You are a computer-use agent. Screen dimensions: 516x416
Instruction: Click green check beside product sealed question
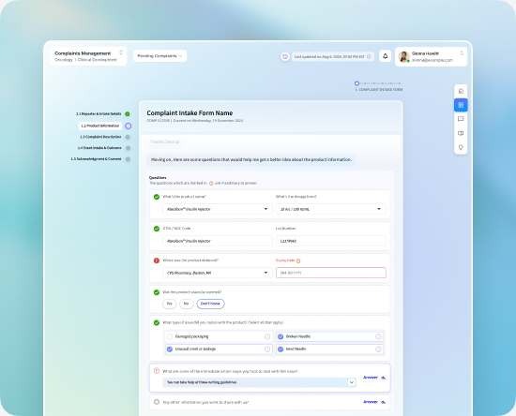point(157,292)
